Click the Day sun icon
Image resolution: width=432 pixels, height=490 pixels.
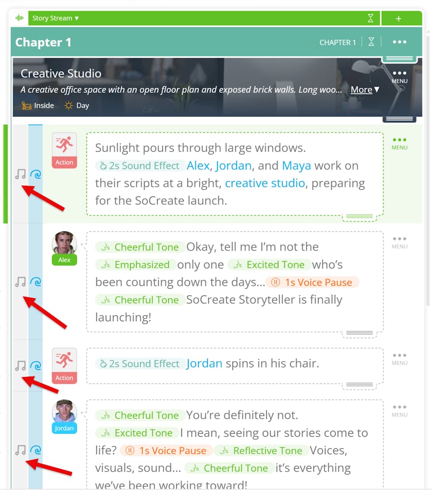click(68, 105)
